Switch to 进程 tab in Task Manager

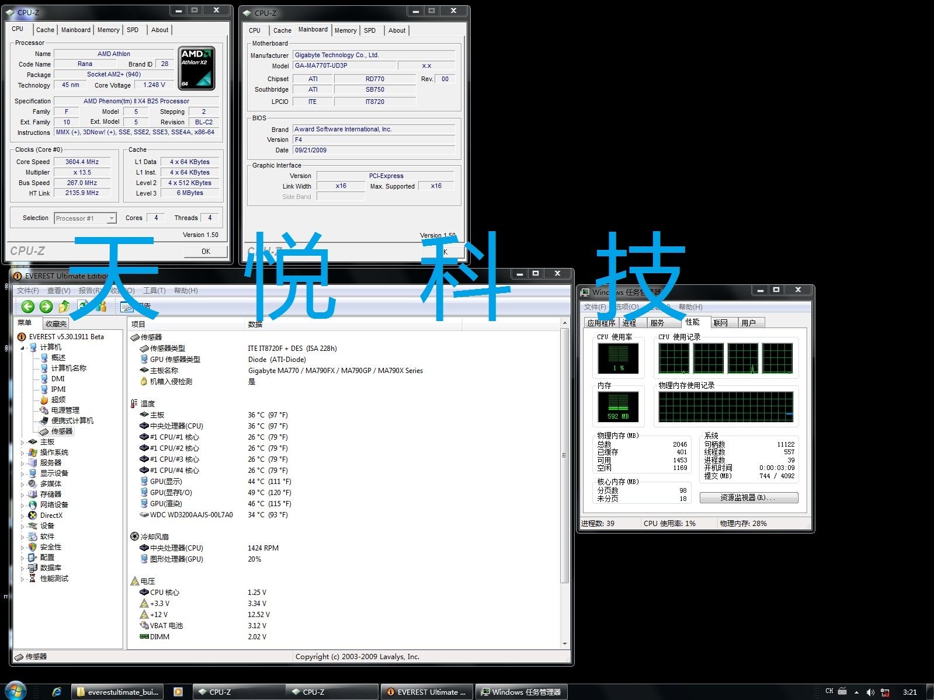click(629, 323)
